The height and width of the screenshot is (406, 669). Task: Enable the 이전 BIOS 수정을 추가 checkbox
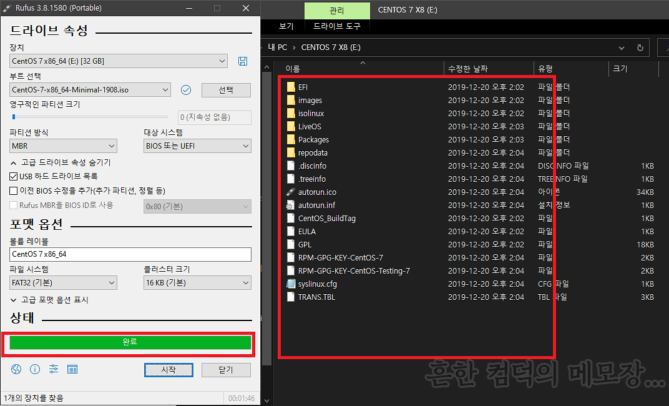coord(13,191)
